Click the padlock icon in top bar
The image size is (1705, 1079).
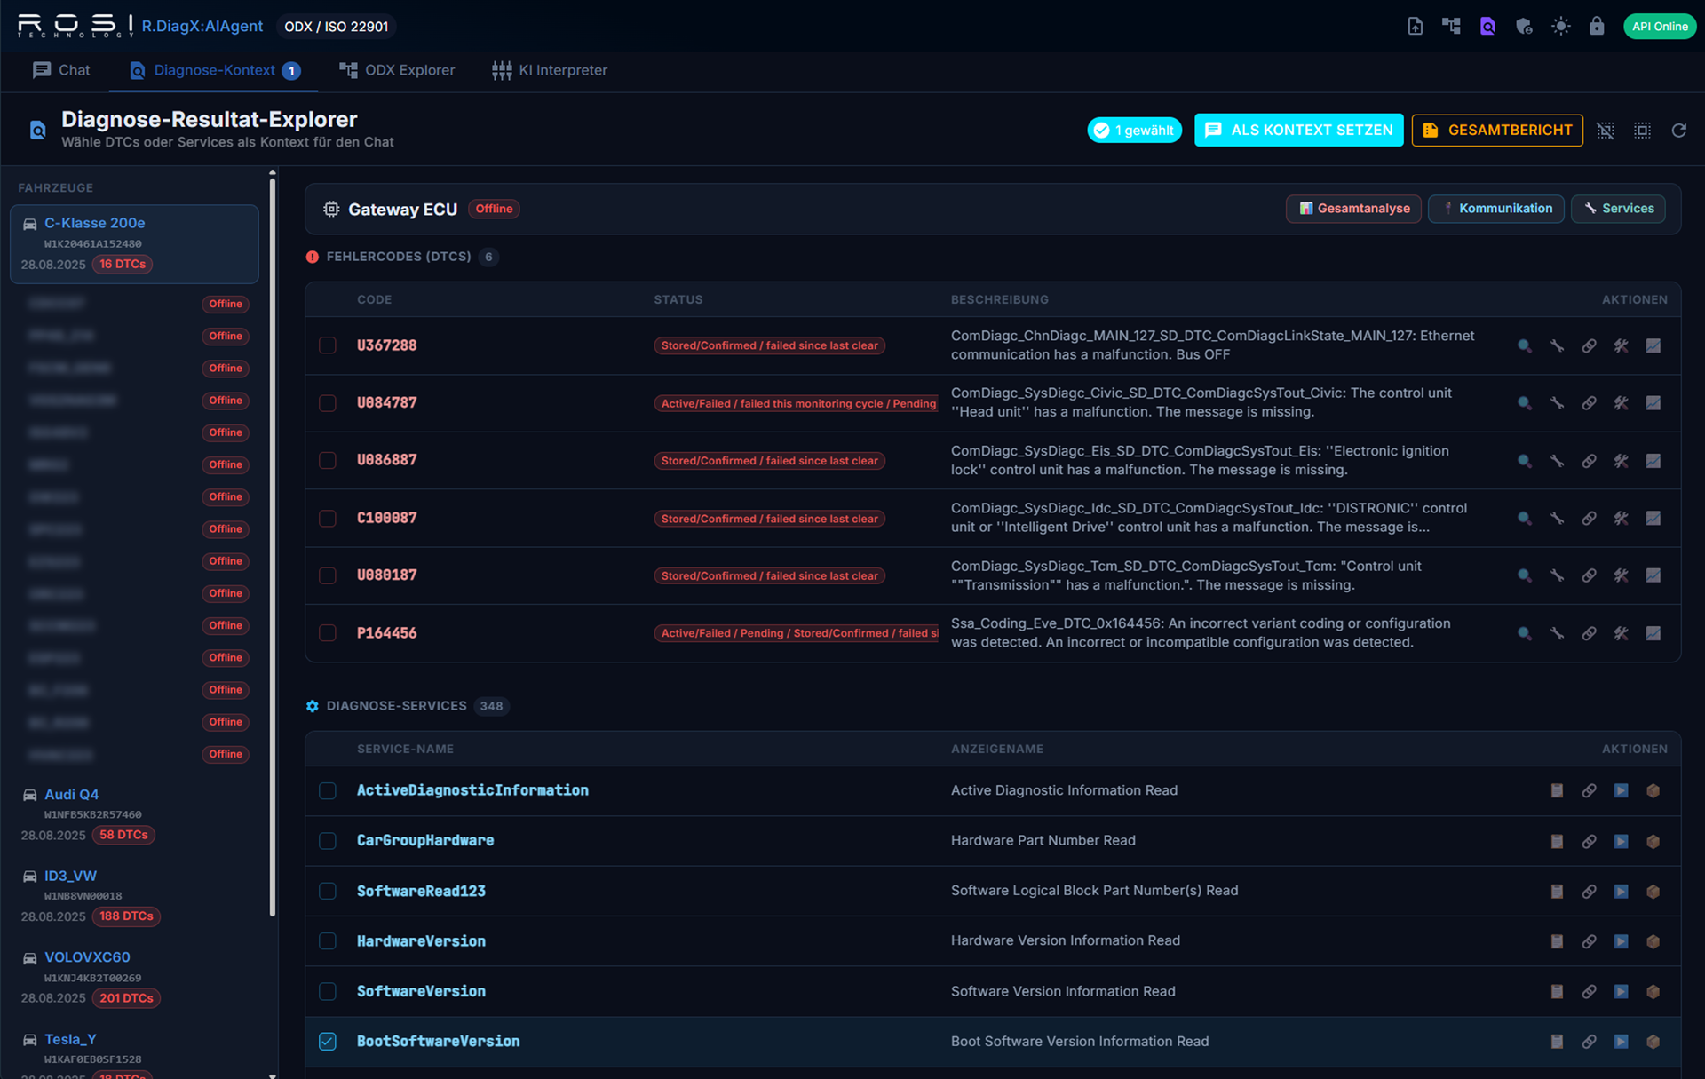coord(1597,26)
